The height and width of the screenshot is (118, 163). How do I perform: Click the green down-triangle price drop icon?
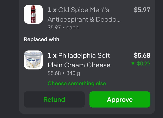[133, 64]
